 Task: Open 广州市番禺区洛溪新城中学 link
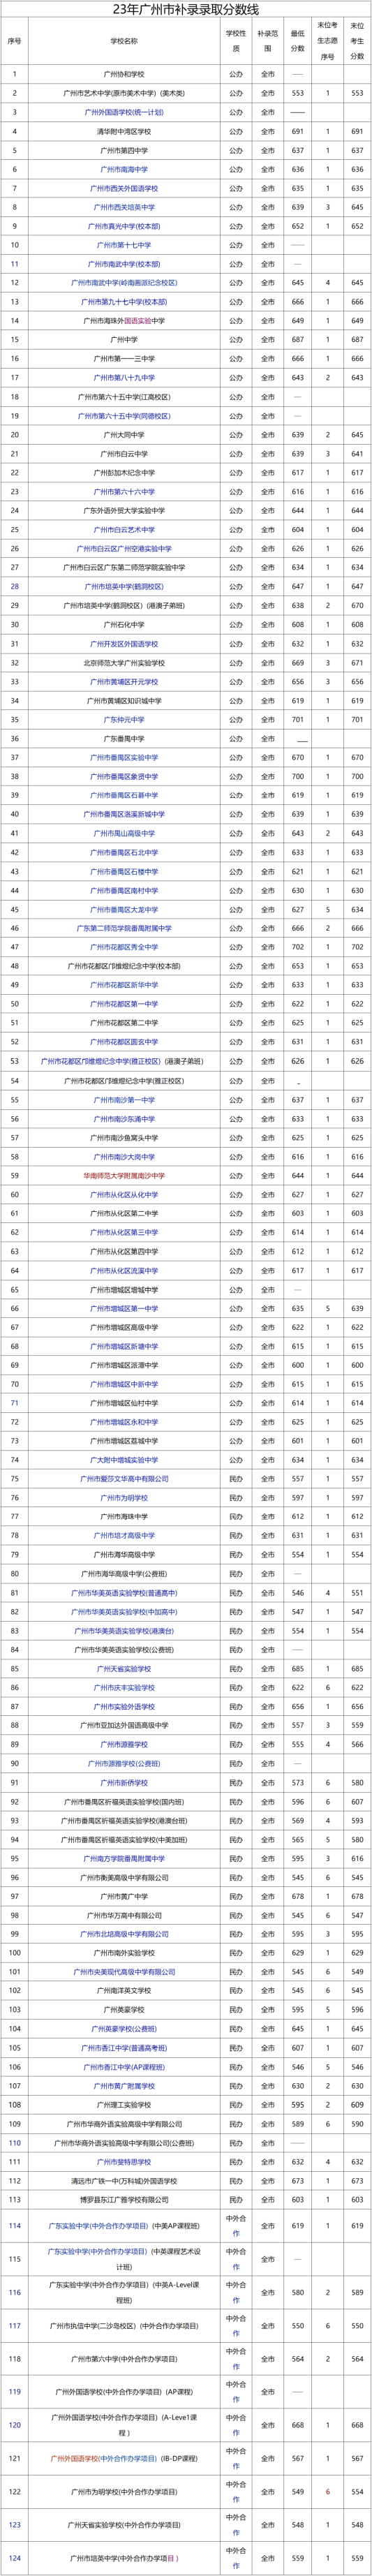(x=124, y=814)
